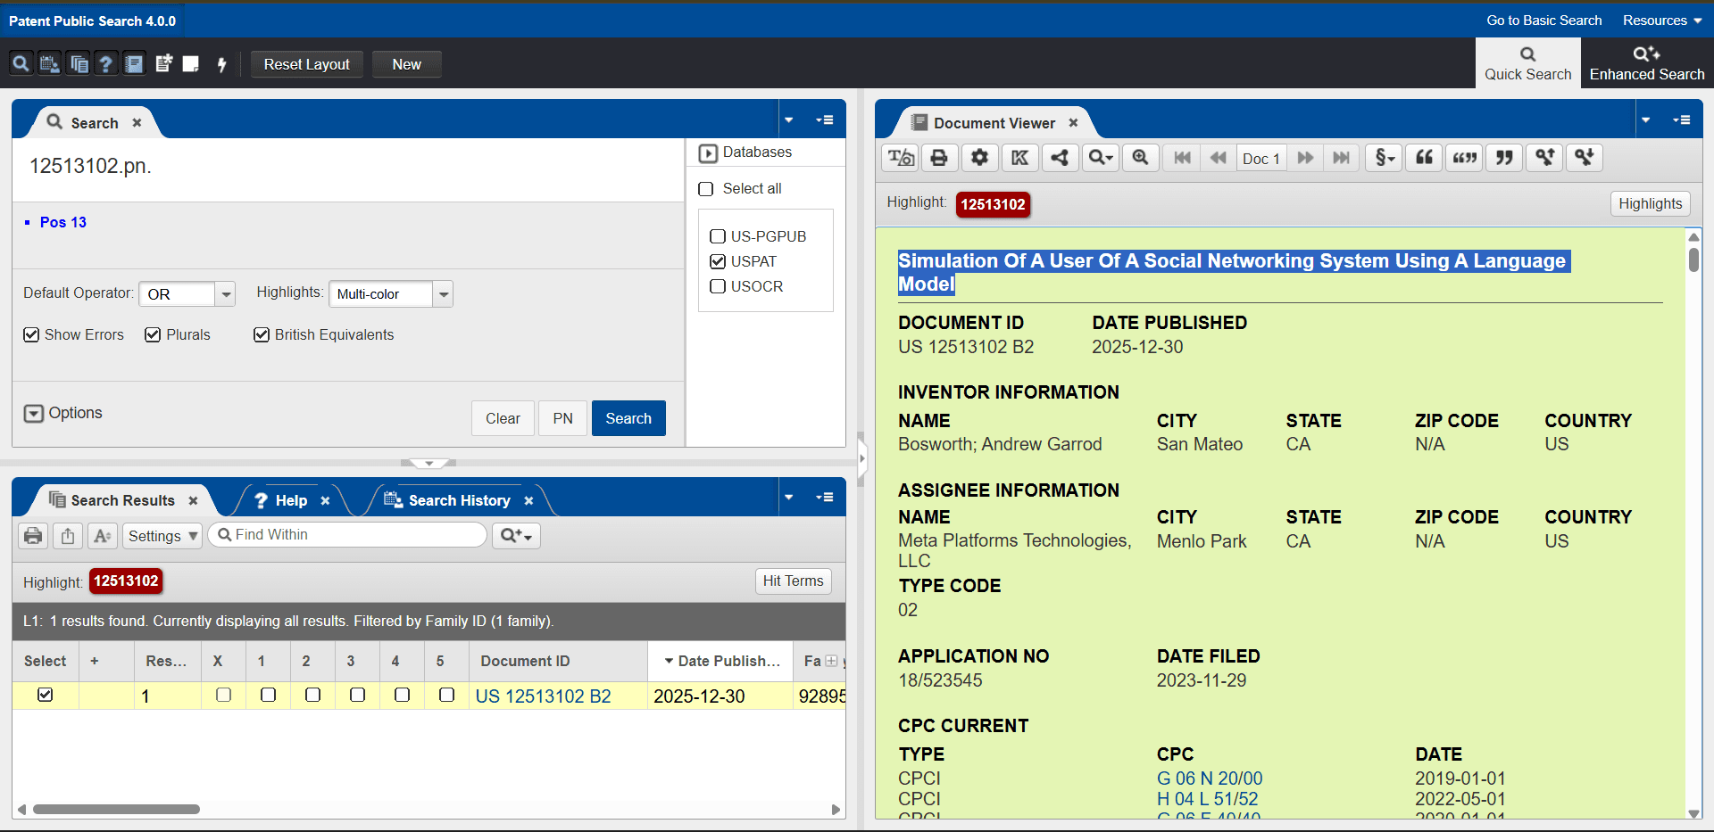Check X column box for US 12513102 B2
Viewport: 1714px width, 832px height.
coord(224,695)
